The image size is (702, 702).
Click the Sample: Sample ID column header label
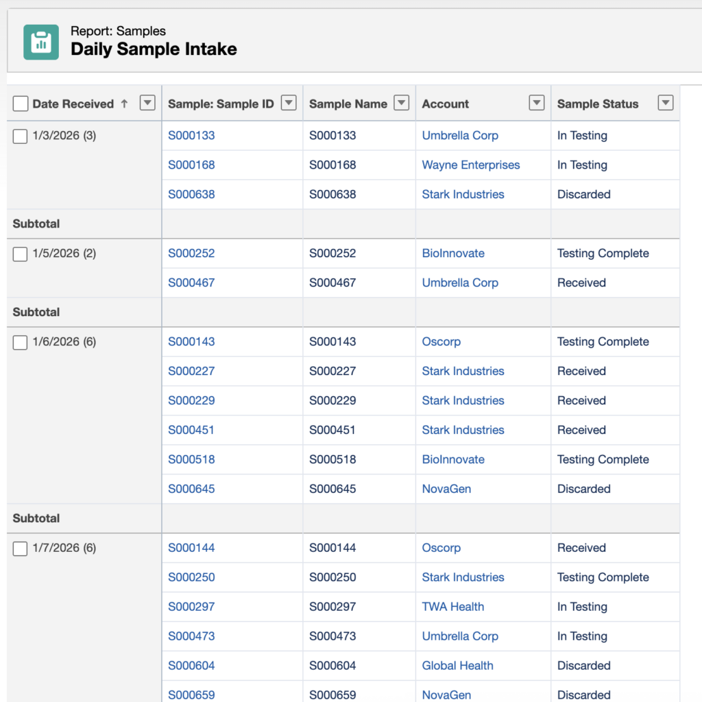221,104
